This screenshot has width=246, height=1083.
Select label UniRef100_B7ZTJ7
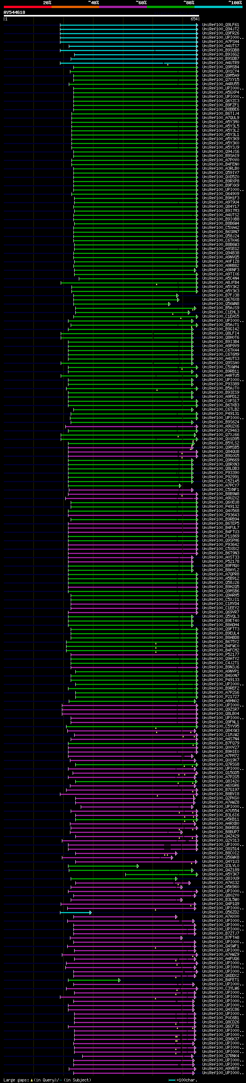tap(221, 933)
